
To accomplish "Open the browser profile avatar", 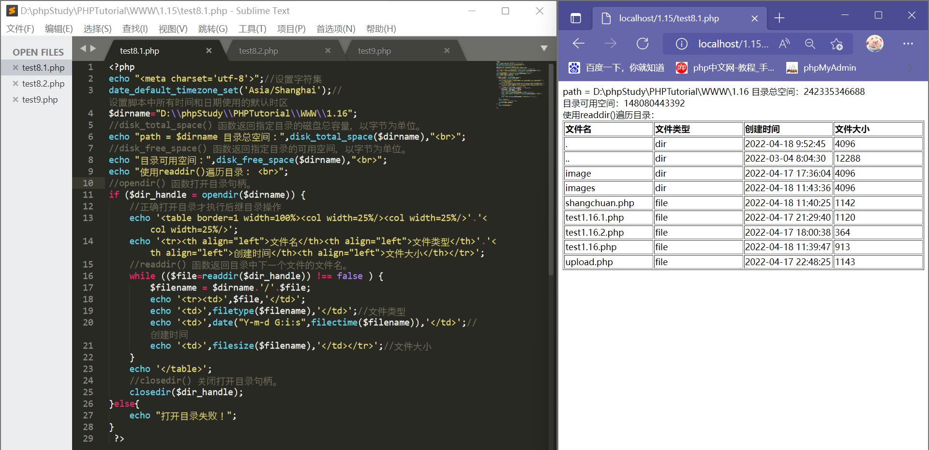I will coord(875,44).
